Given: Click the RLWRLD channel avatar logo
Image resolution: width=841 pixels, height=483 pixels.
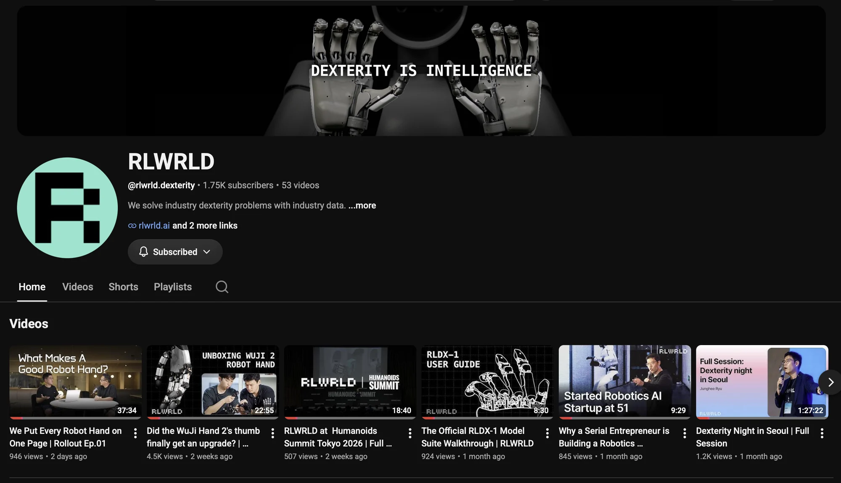Looking at the screenshot, I should point(67,208).
